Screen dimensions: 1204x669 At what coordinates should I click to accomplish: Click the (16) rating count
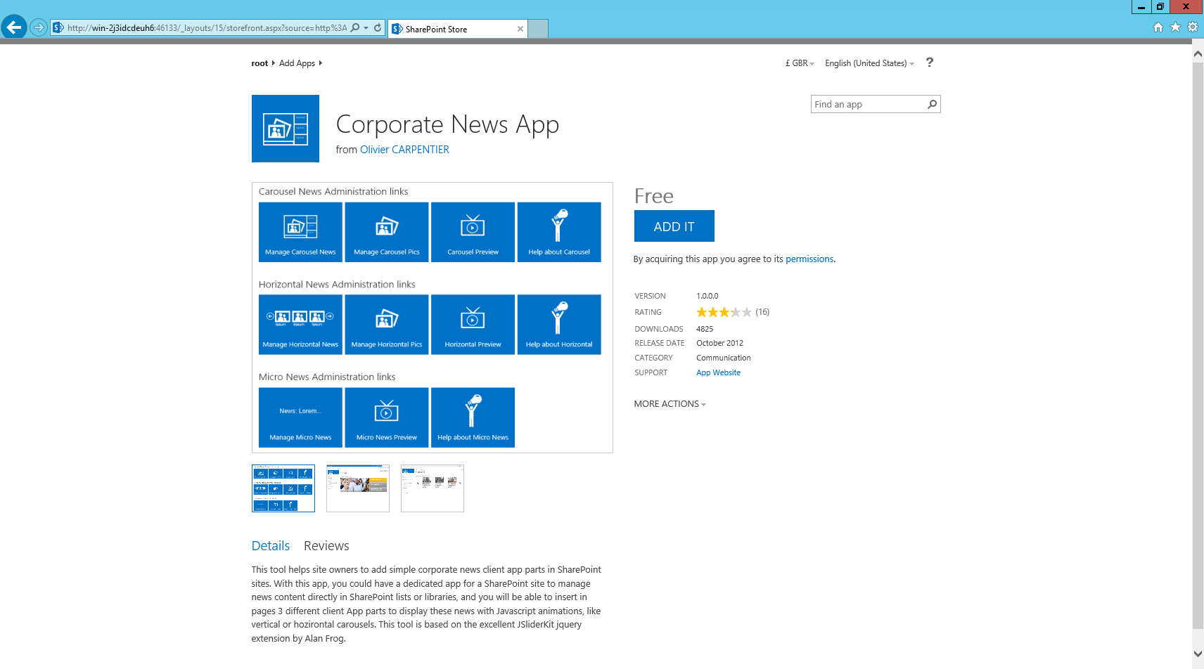coord(762,312)
